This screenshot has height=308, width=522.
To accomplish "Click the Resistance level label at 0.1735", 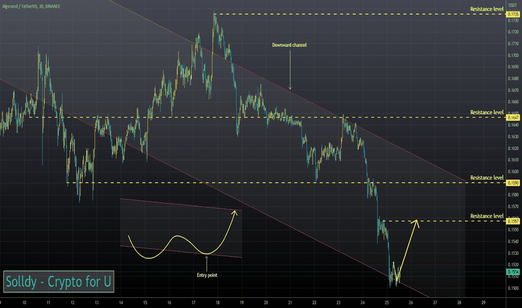I will point(487,9).
